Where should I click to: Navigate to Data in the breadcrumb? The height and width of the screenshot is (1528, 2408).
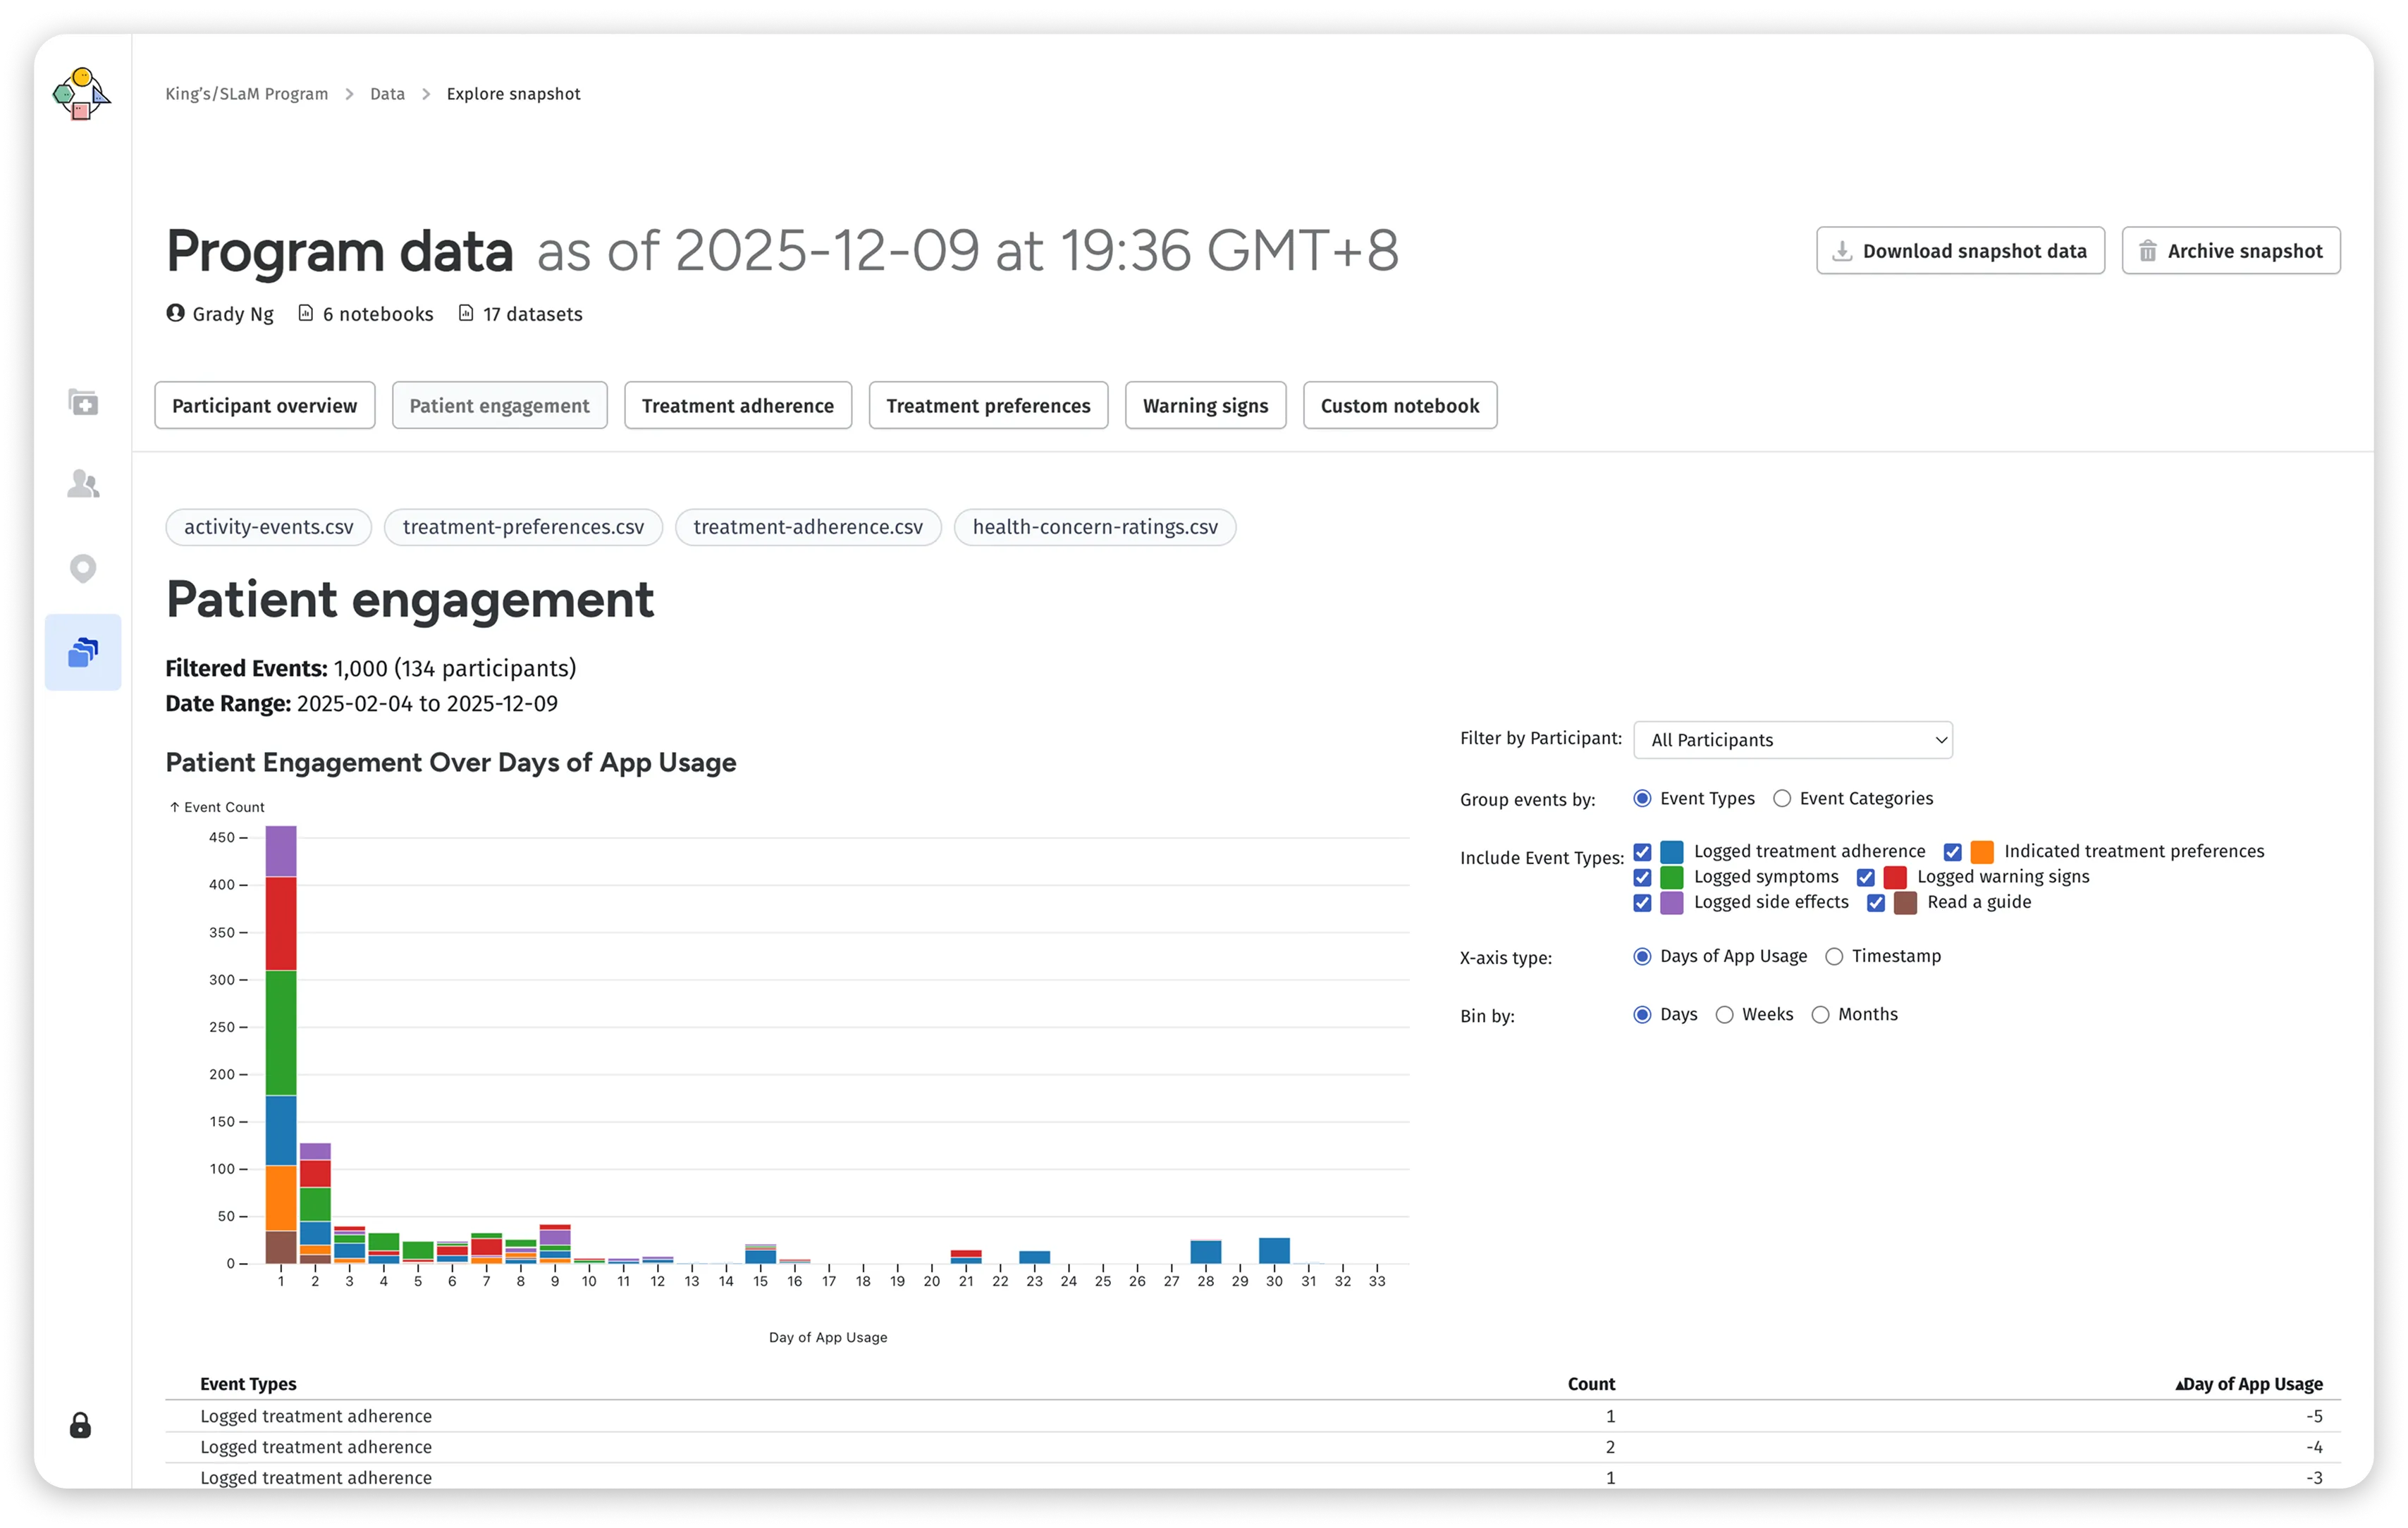(387, 93)
